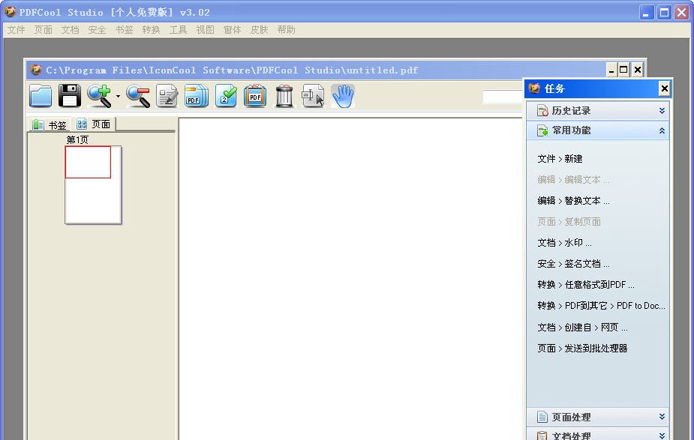
Task: Open the 安全 menu
Action: [97, 30]
